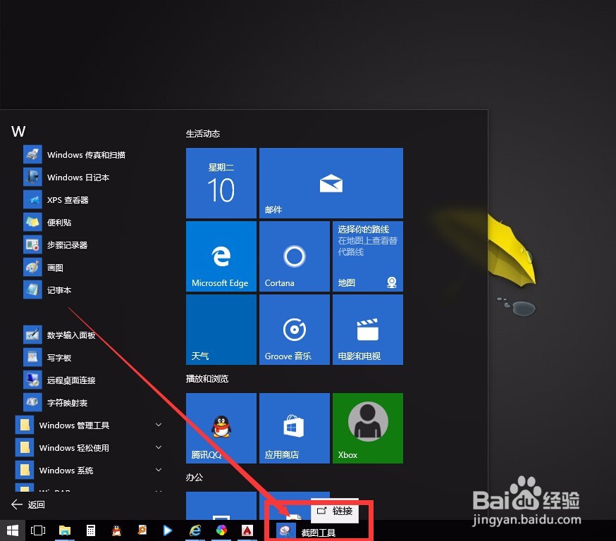
Task: Click the 办公 group header
Action: tap(195, 478)
